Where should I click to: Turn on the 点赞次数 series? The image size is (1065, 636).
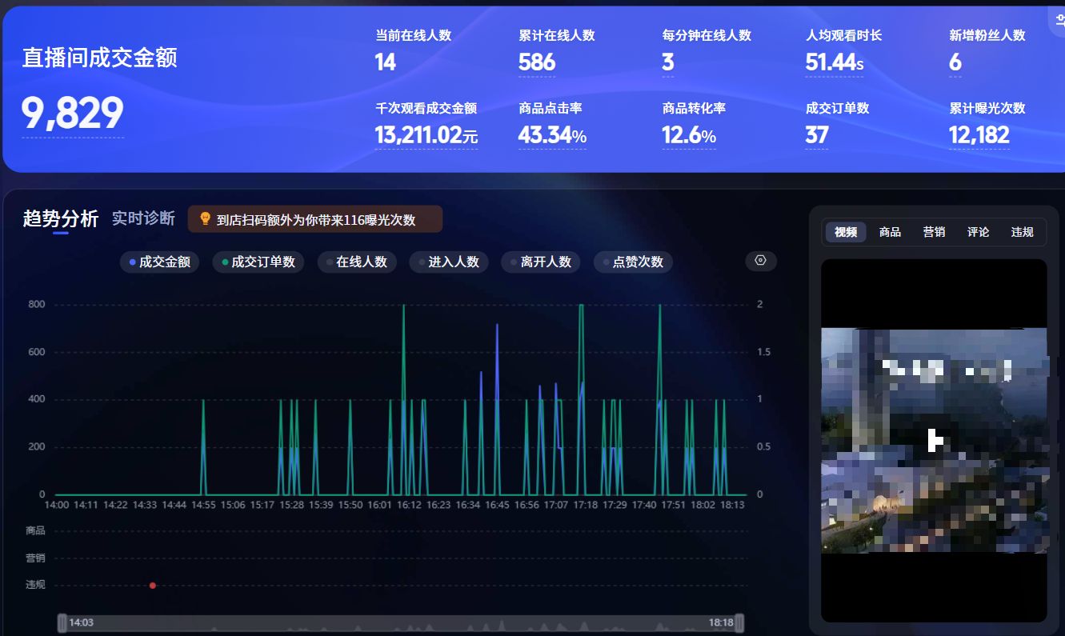(x=632, y=262)
